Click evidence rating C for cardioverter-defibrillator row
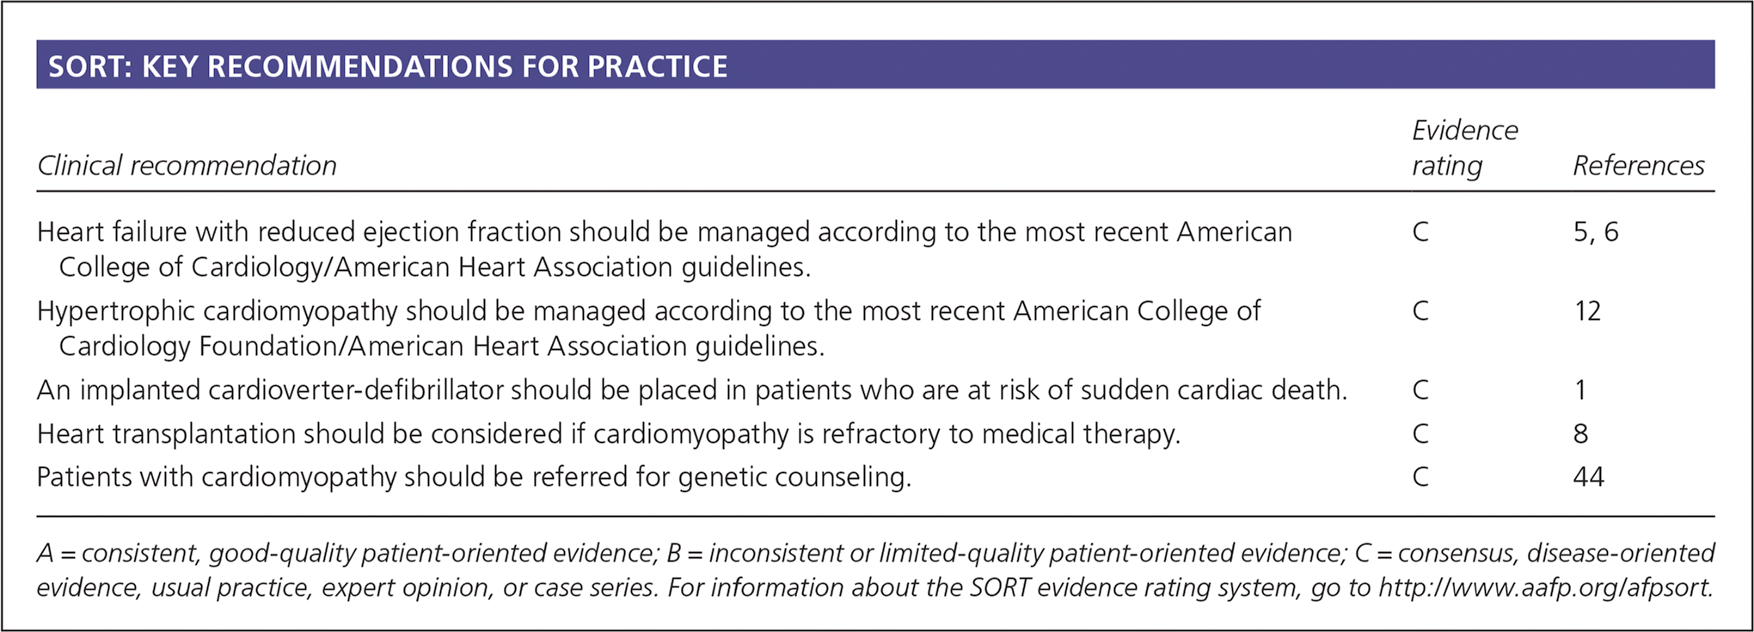Image resolution: width=1754 pixels, height=632 pixels. pyautogui.click(x=1420, y=390)
